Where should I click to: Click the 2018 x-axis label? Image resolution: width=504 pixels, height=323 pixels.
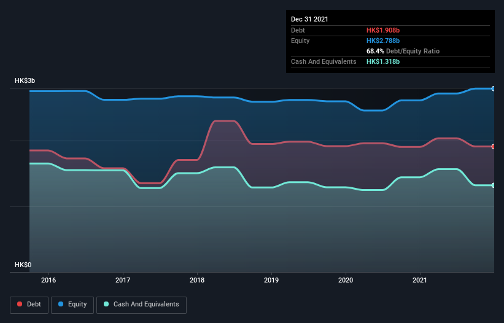coord(197,280)
